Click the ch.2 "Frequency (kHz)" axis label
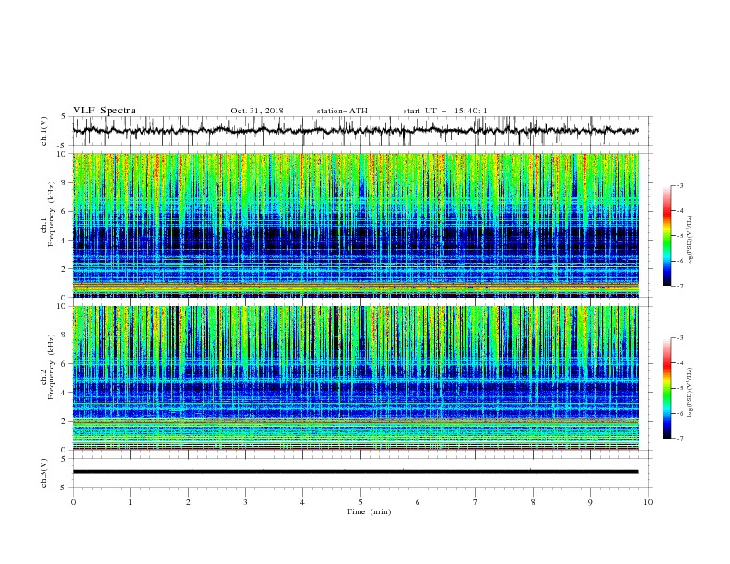The height and width of the screenshot is (564, 730). pyautogui.click(x=52, y=367)
